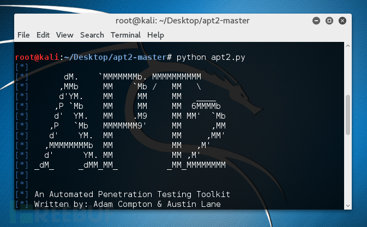Open the Edit menu
Screen dimensions: 367x227
[x=43, y=35]
